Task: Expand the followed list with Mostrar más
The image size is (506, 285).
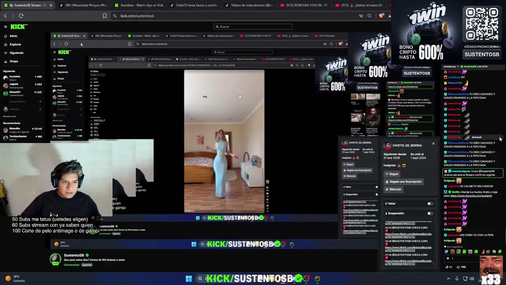Action: pos(9,116)
